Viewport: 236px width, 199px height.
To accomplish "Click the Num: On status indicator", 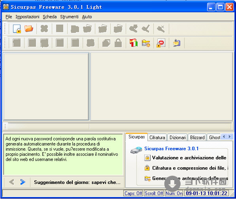I will (174, 193).
